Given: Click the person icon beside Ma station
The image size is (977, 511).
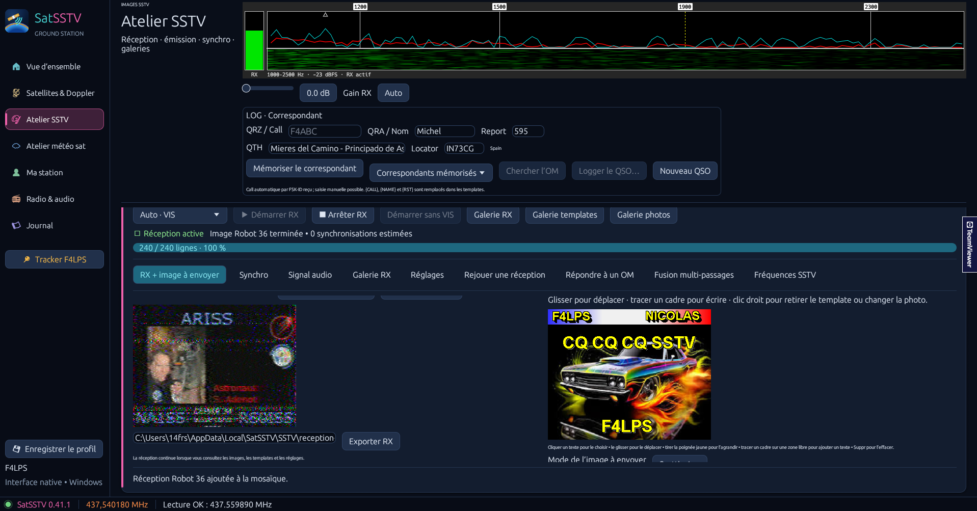Looking at the screenshot, I should [16, 173].
